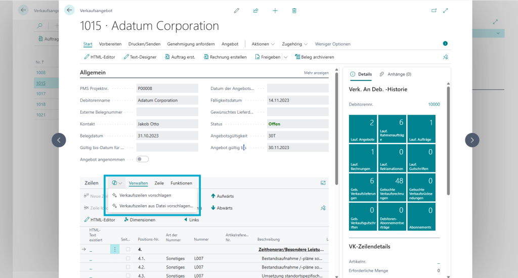Expand the dropdown chevron in background page header
518x278 pixels.
[498, 33]
